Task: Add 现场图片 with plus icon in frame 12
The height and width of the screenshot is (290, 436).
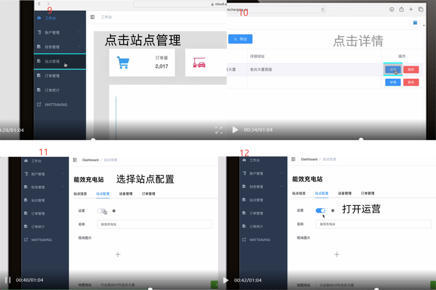Action: (x=337, y=254)
